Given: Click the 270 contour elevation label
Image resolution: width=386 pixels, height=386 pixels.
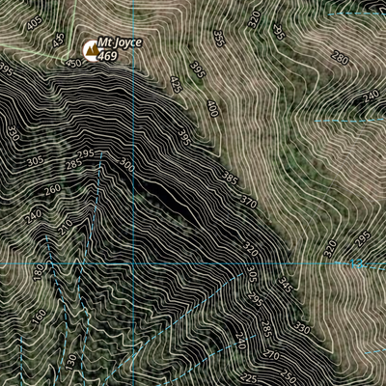Looking at the screenshot, I should point(271,355).
